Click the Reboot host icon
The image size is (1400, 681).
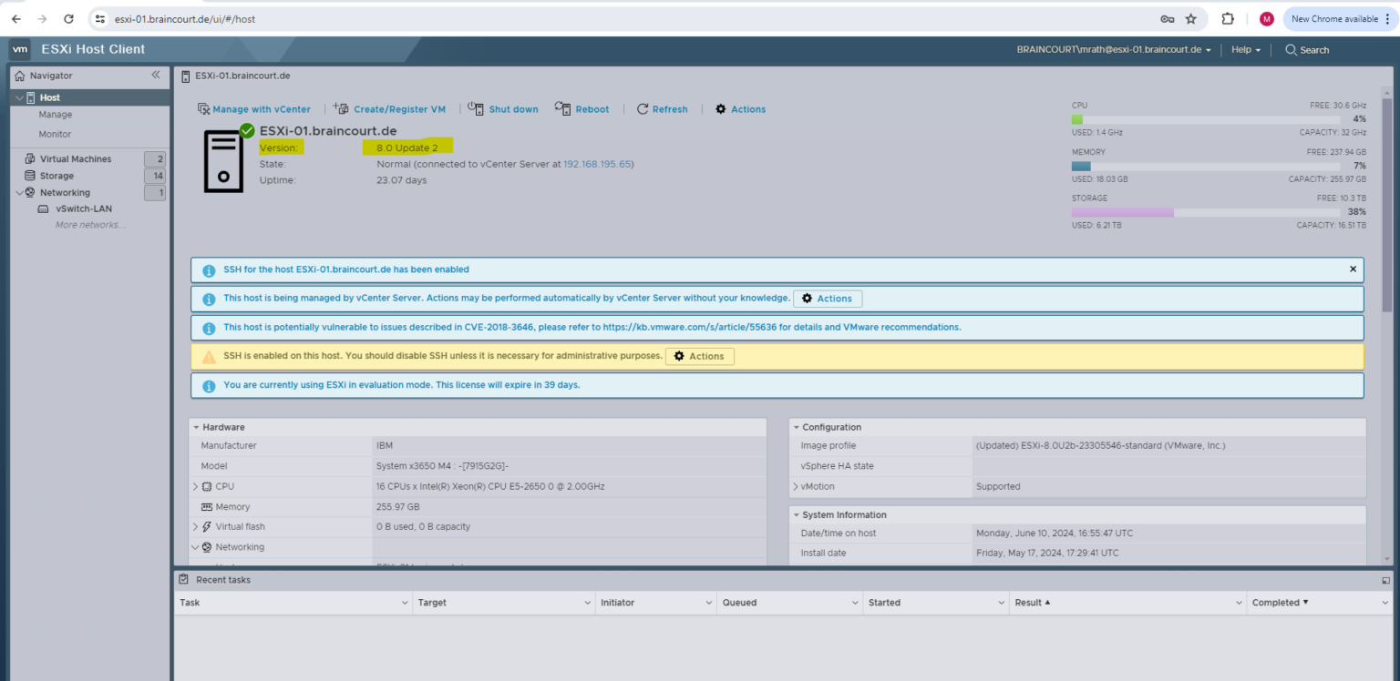[563, 108]
